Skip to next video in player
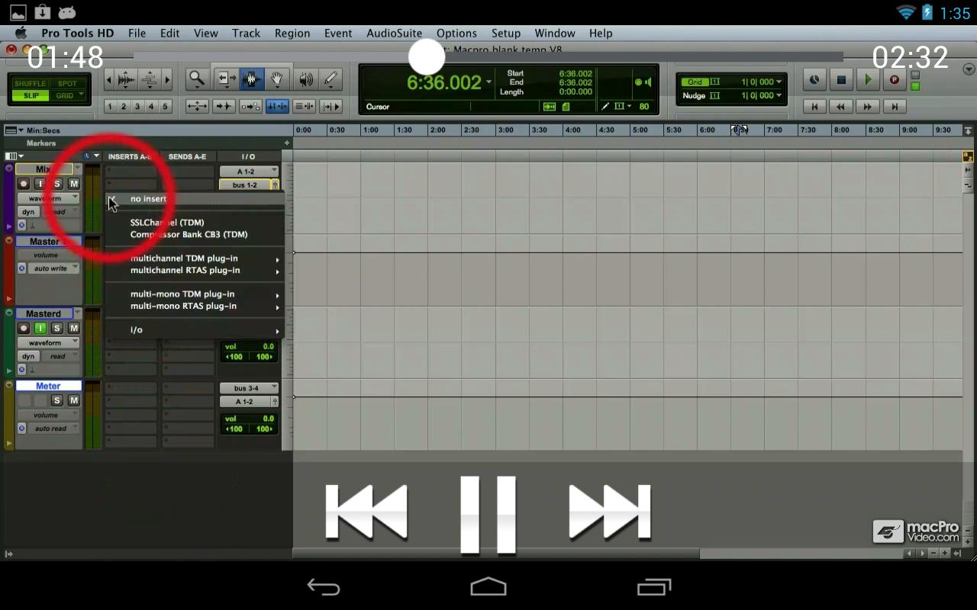The image size is (977, 610). coord(610,512)
